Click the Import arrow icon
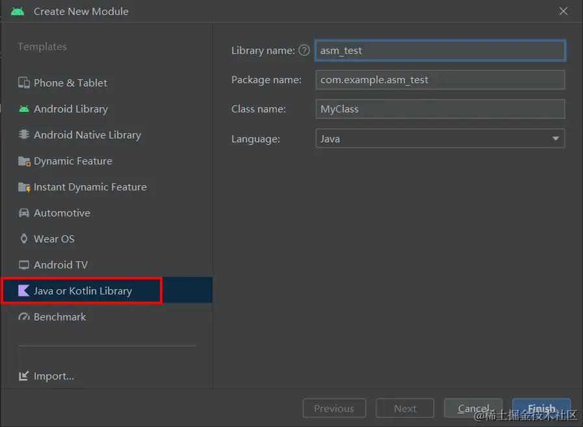The width and height of the screenshot is (583, 427). 23,376
